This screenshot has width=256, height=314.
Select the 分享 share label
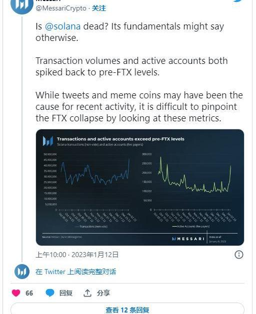pyautogui.click(x=103, y=293)
